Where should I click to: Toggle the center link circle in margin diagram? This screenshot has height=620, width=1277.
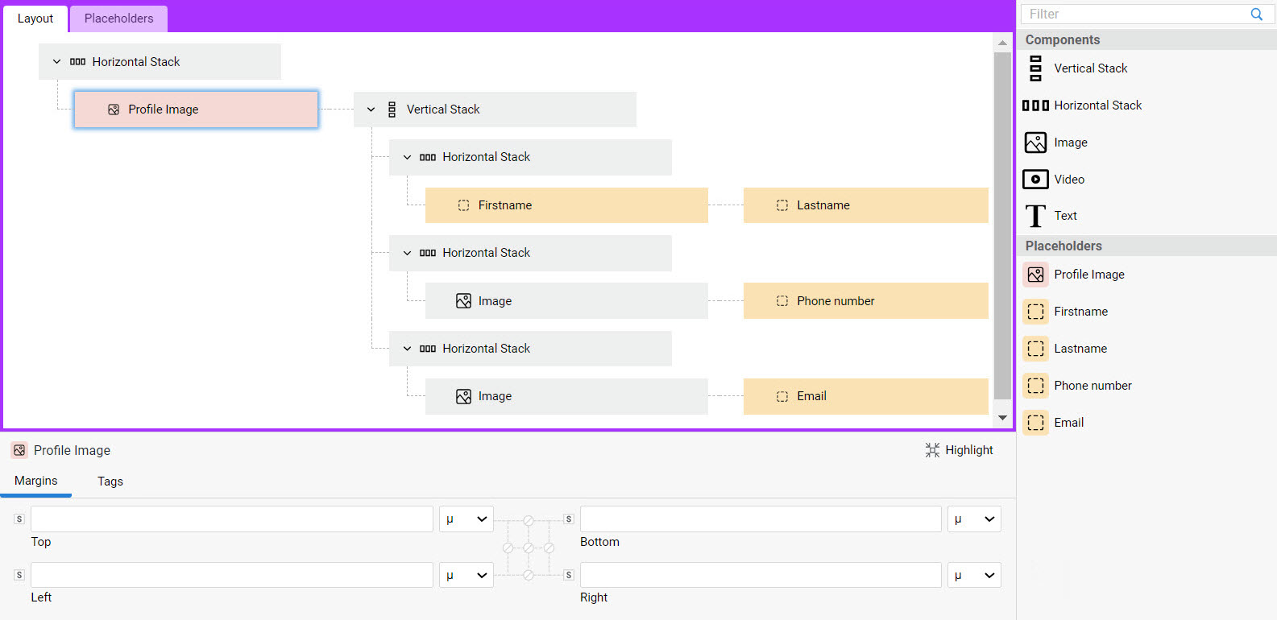(529, 548)
